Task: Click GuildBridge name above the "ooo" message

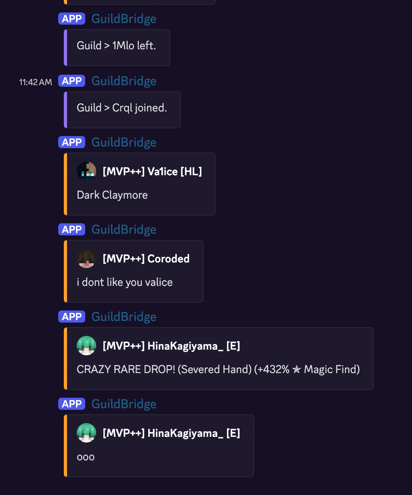Action: pyautogui.click(x=124, y=404)
